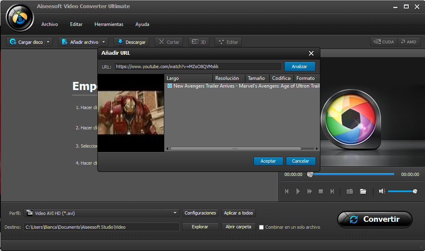Click the Aplicar a todos button
Viewport: 425px width, 251px height.
(x=238, y=213)
